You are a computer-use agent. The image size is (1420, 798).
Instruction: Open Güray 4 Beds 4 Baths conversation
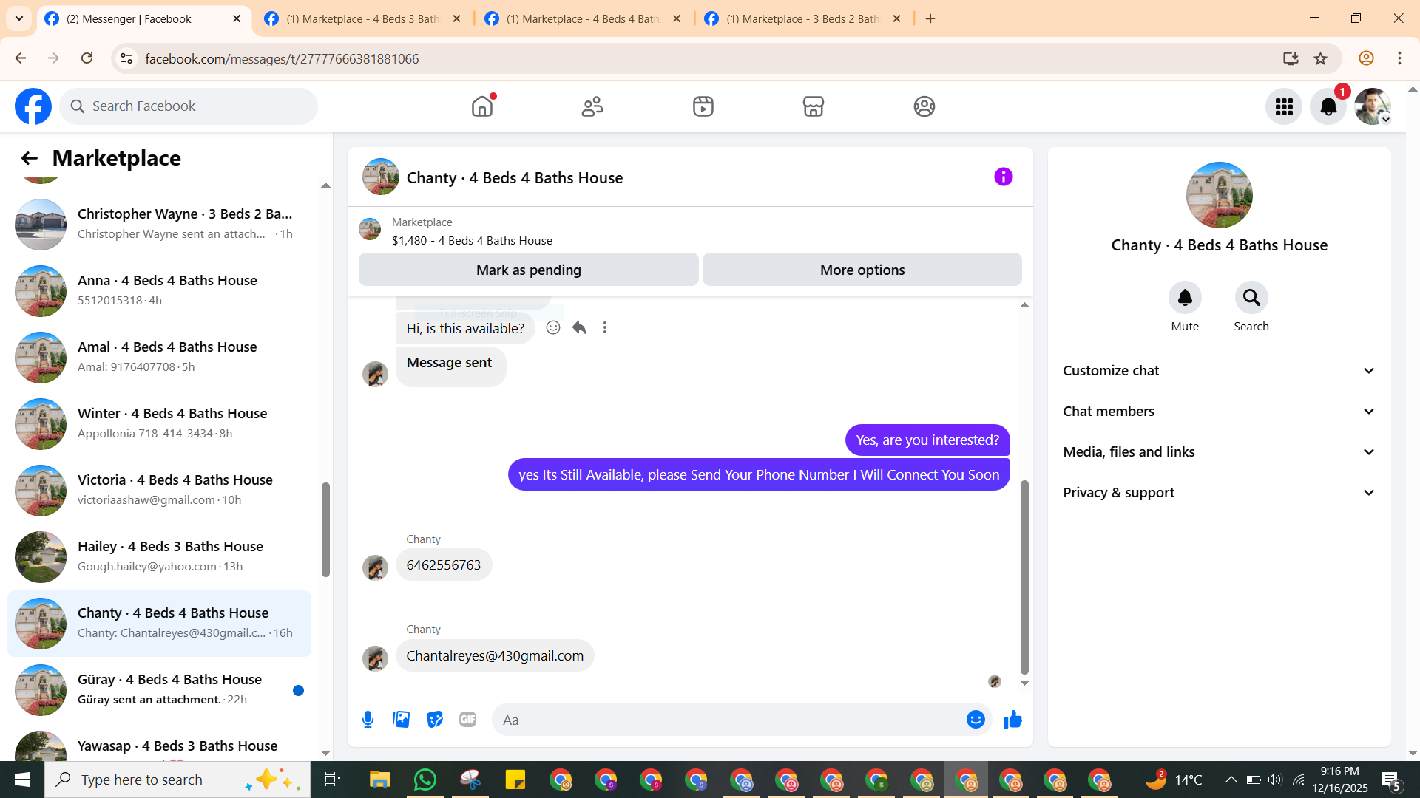tap(159, 689)
